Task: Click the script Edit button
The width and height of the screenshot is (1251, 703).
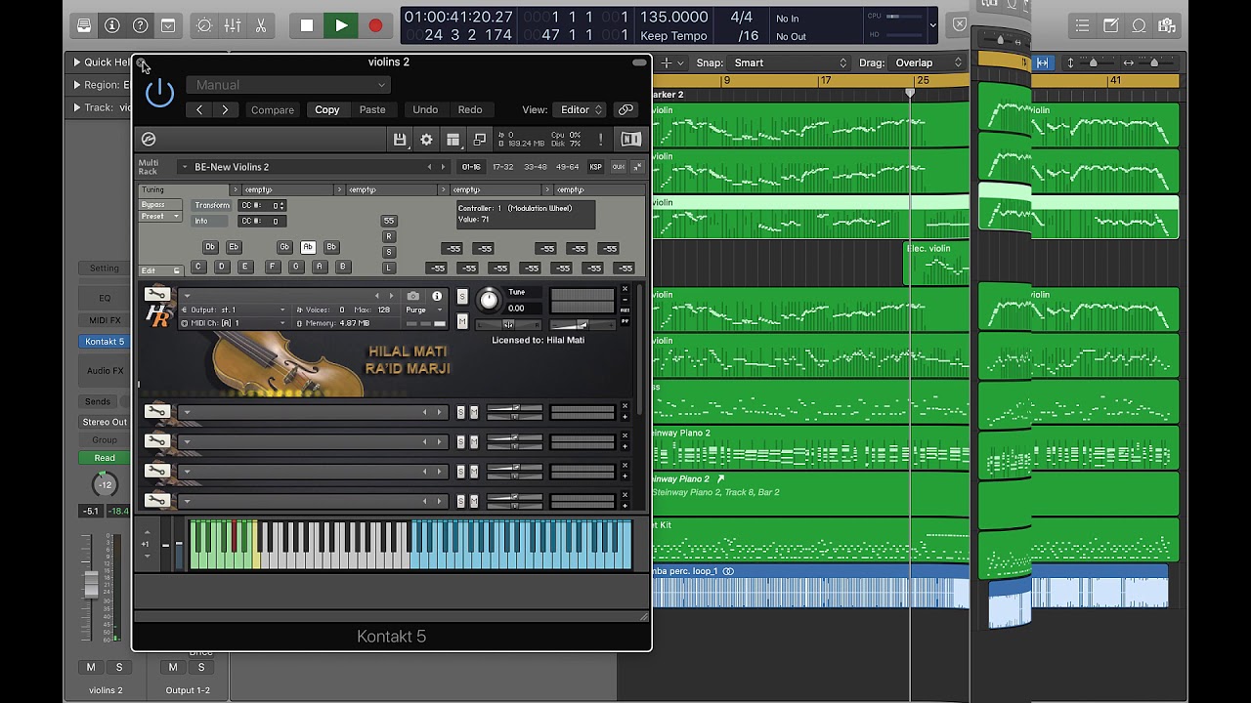Action: tap(161, 270)
